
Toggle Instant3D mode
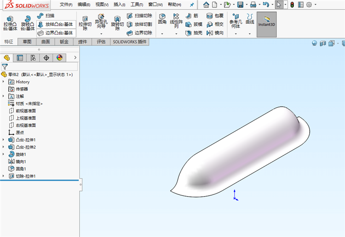[x=266, y=24]
